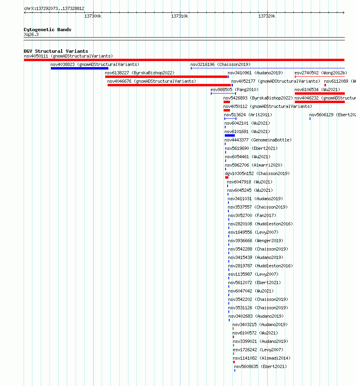Click the nsv4050111 gnomADStructuralVariants label
Viewport: 356px width, 386px height.
click(x=68, y=56)
